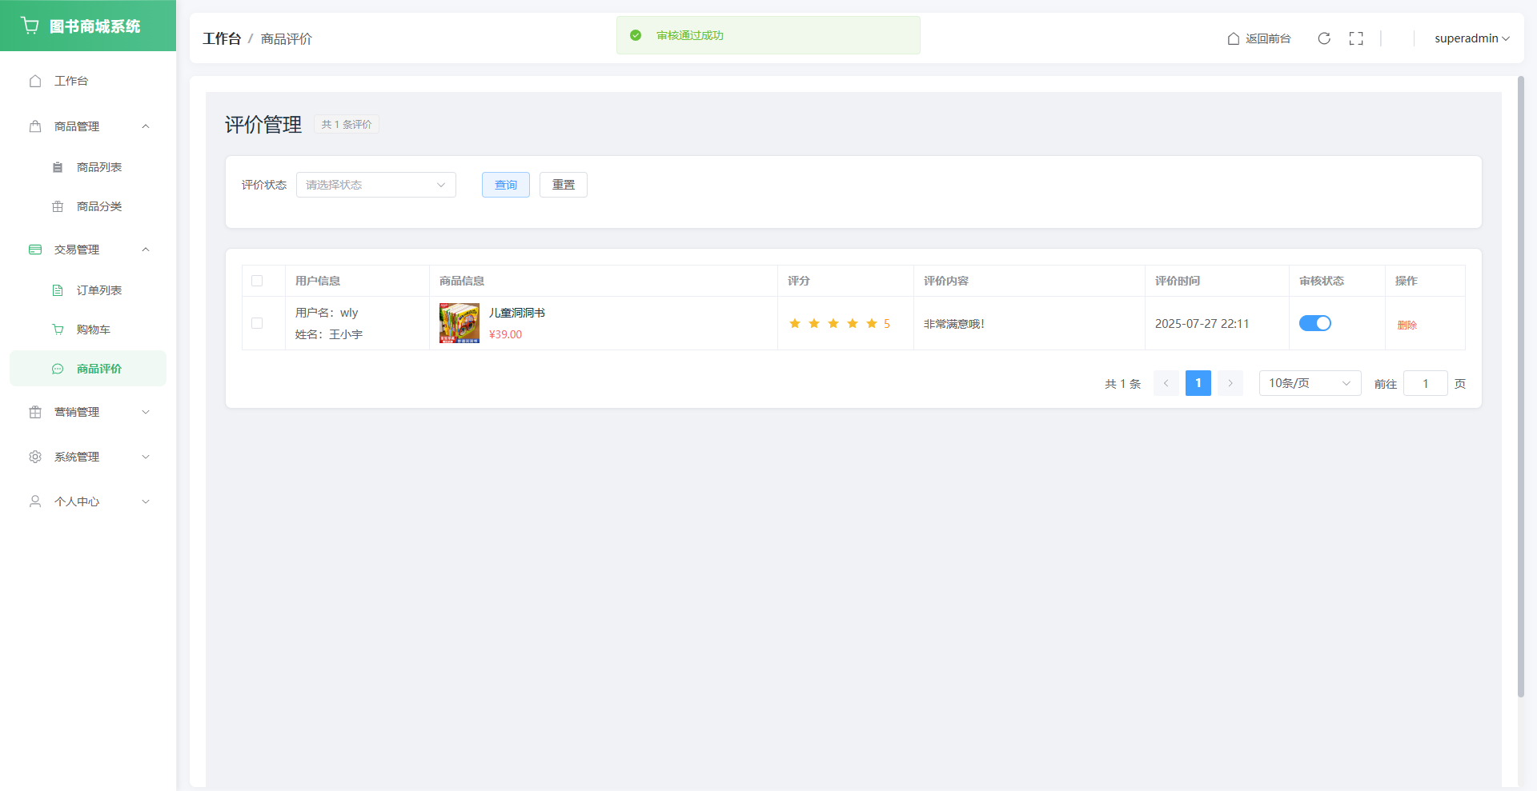Click the shopping cart logo icon

tap(30, 26)
